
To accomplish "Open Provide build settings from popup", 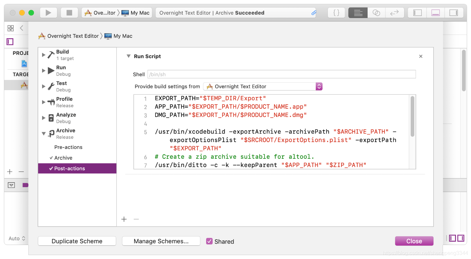I will [x=263, y=87].
